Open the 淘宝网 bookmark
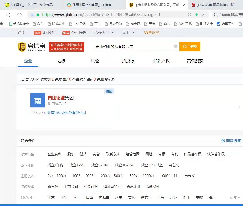 tap(133, 24)
